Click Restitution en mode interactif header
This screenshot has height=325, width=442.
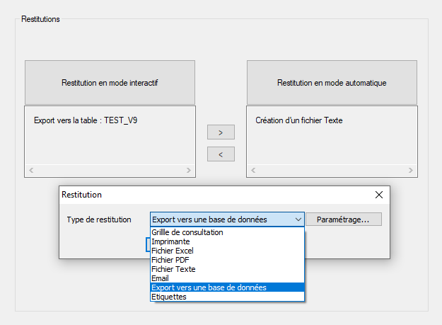click(x=110, y=83)
